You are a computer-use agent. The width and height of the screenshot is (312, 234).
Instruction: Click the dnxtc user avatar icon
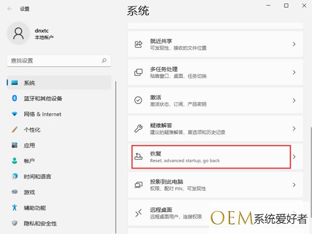19,33
